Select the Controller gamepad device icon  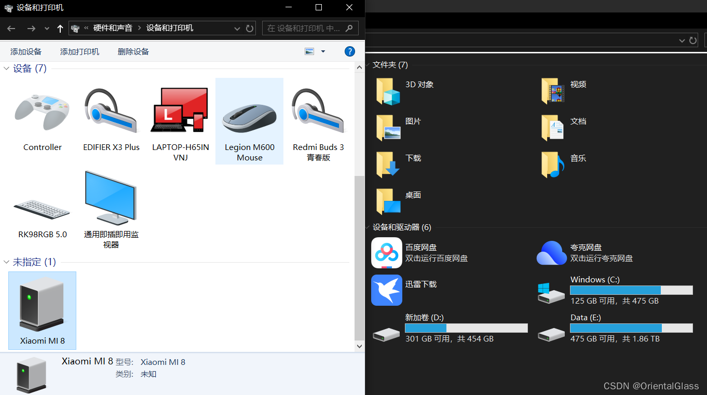tap(42, 112)
